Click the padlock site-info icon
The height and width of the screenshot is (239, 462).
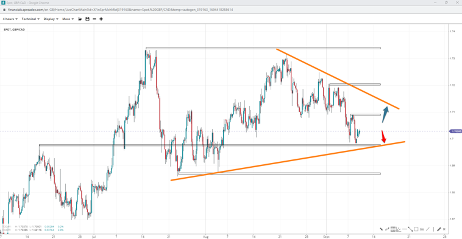click(x=4, y=10)
